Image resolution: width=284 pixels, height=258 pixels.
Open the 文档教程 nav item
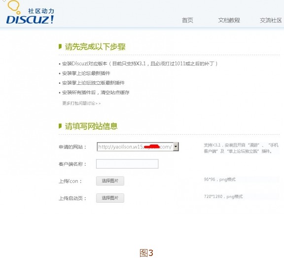[x=229, y=20]
